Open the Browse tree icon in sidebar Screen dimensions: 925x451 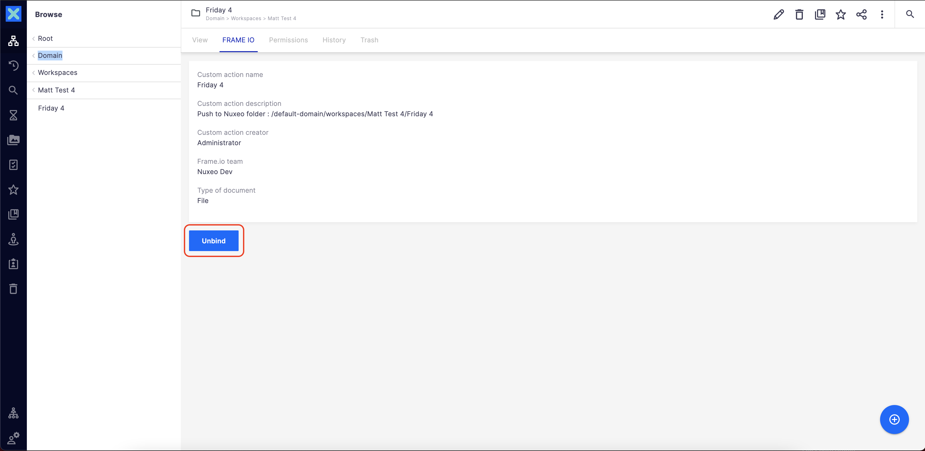point(13,41)
